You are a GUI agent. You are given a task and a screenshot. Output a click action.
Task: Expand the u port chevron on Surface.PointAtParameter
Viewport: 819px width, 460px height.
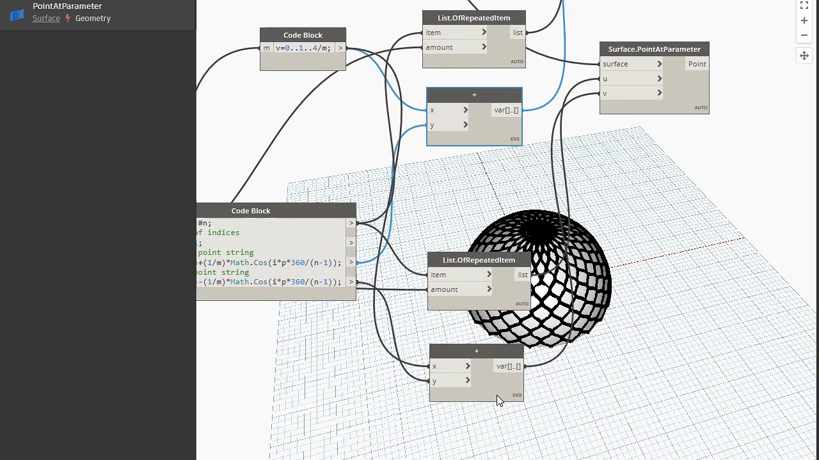point(659,79)
